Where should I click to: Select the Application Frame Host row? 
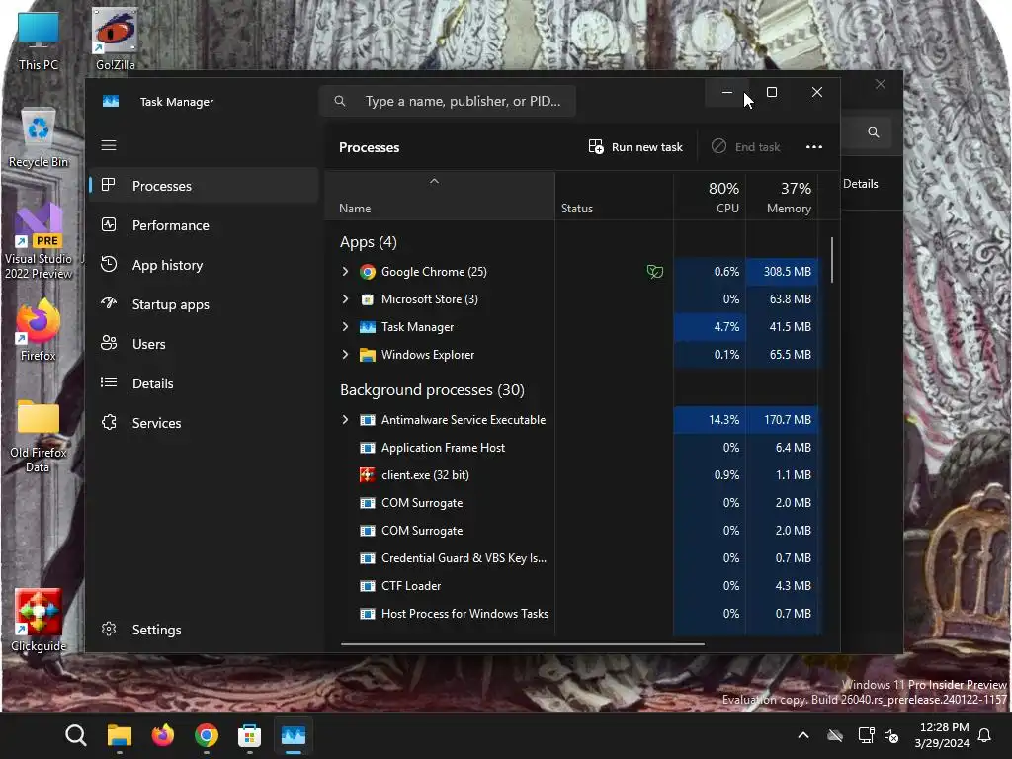(x=572, y=448)
